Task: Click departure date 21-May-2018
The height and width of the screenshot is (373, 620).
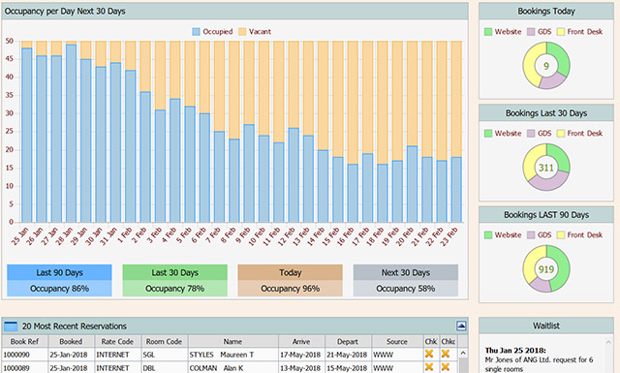Action: click(x=347, y=355)
